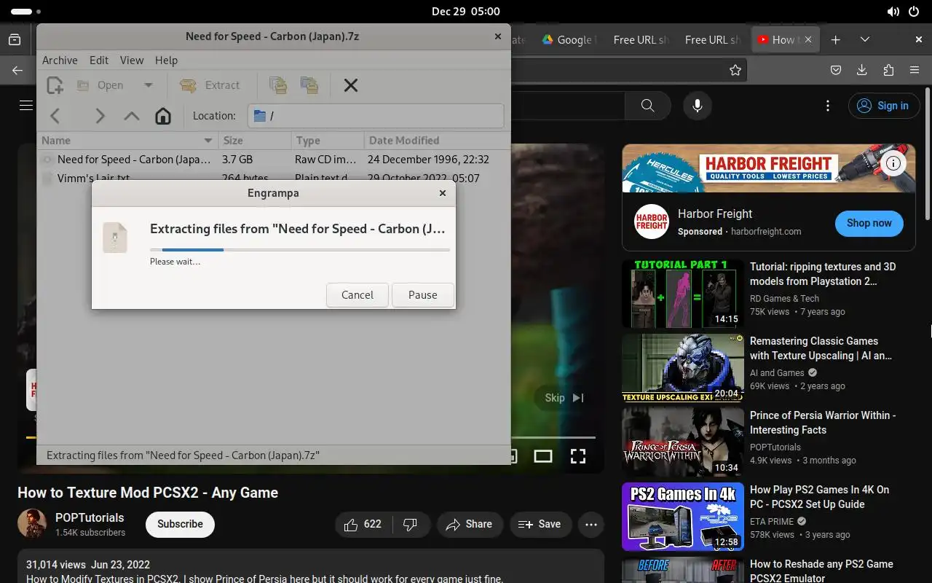Viewport: 932px width, 583px height.
Task: Click the stop operation X icon in toolbar
Action: (351, 85)
